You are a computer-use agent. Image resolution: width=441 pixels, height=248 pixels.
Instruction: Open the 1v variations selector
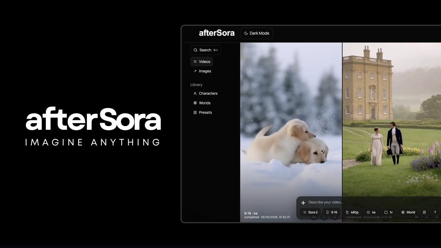pyautogui.click(x=388, y=213)
